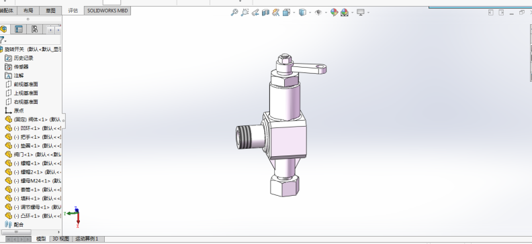532x244 pixels.
Task: Open the View Settings dropdown arrow
Action: (x=368, y=13)
